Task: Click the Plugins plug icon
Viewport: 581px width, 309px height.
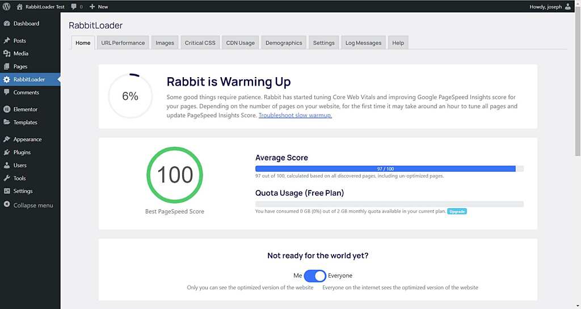Action: [7, 152]
